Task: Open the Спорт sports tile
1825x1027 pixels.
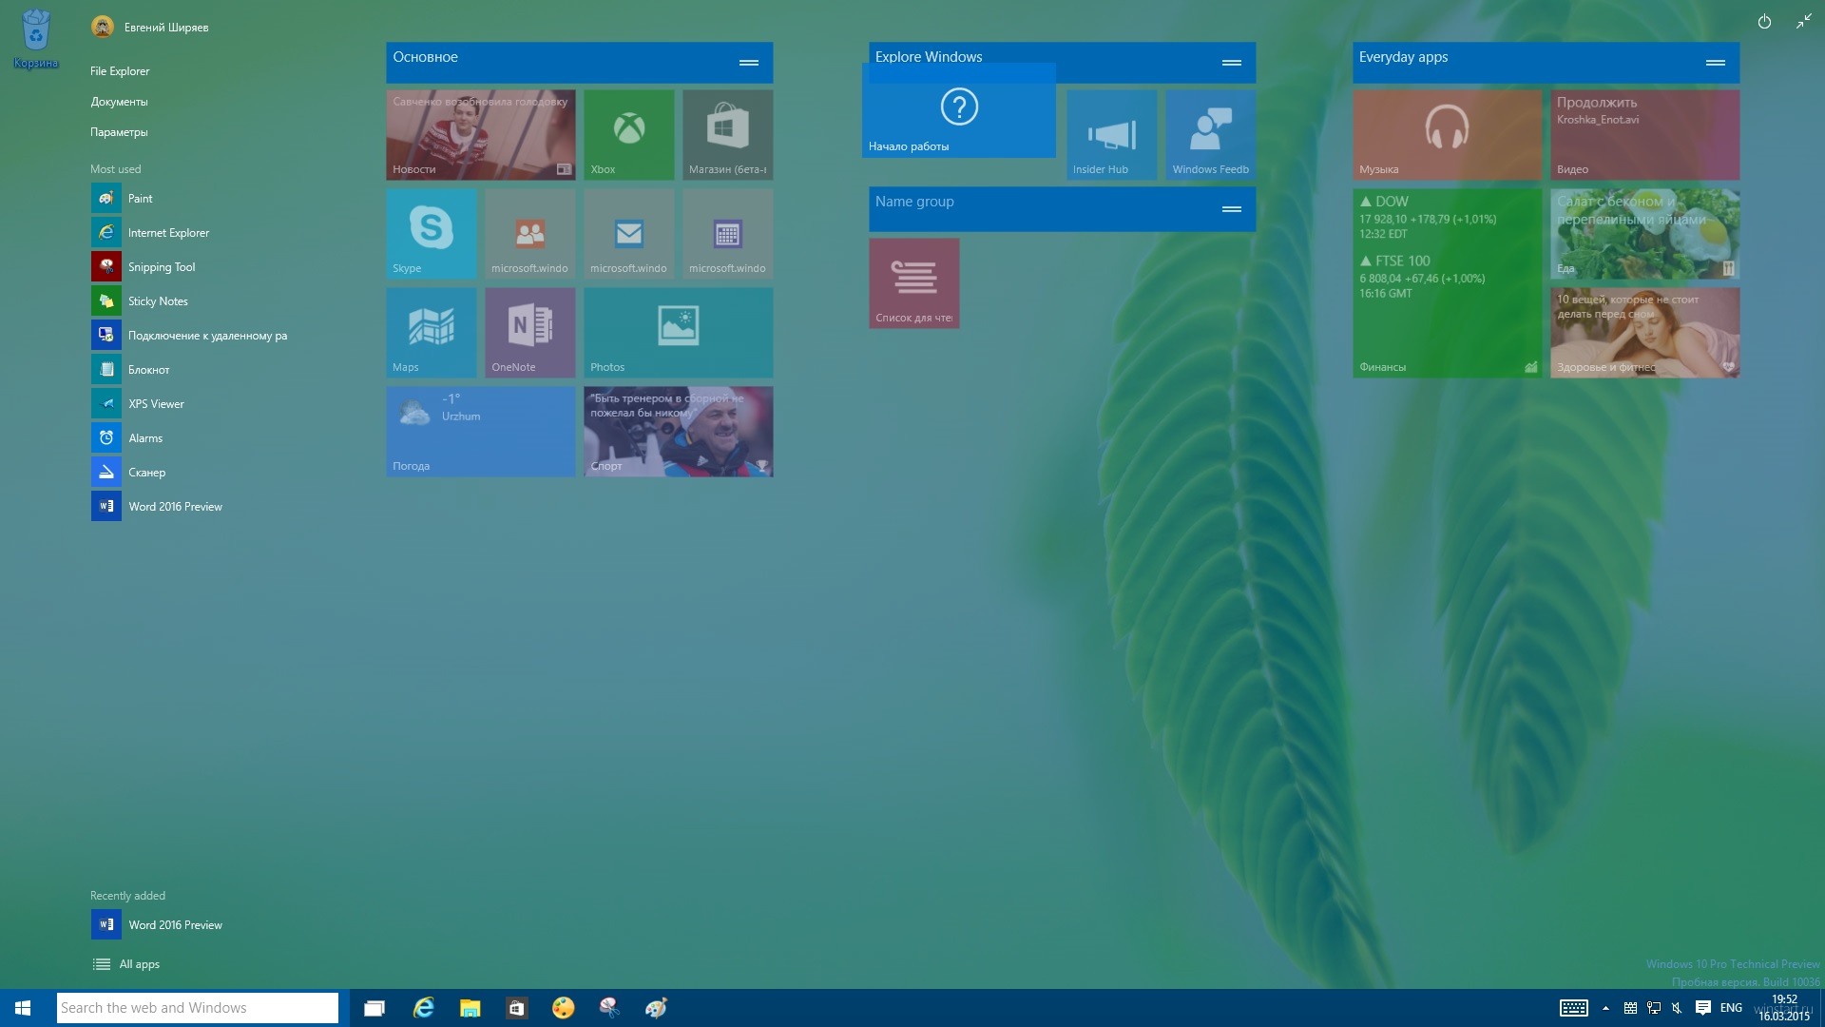Action: pyautogui.click(x=678, y=432)
